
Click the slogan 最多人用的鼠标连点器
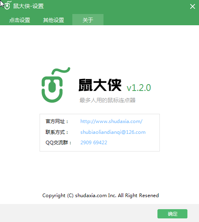coord(107,100)
